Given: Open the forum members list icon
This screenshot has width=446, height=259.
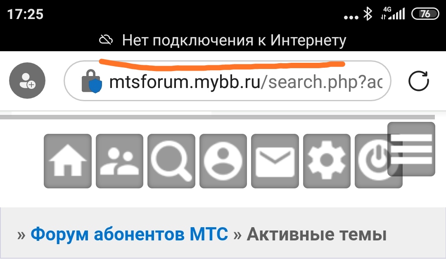Looking at the screenshot, I should point(119,161).
